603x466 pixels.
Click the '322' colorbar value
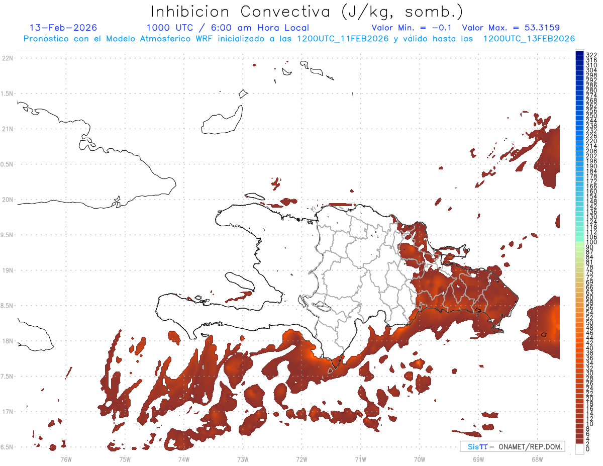[591, 55]
